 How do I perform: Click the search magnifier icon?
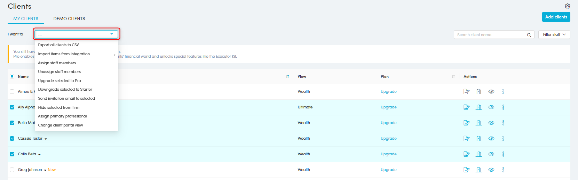tap(529, 35)
